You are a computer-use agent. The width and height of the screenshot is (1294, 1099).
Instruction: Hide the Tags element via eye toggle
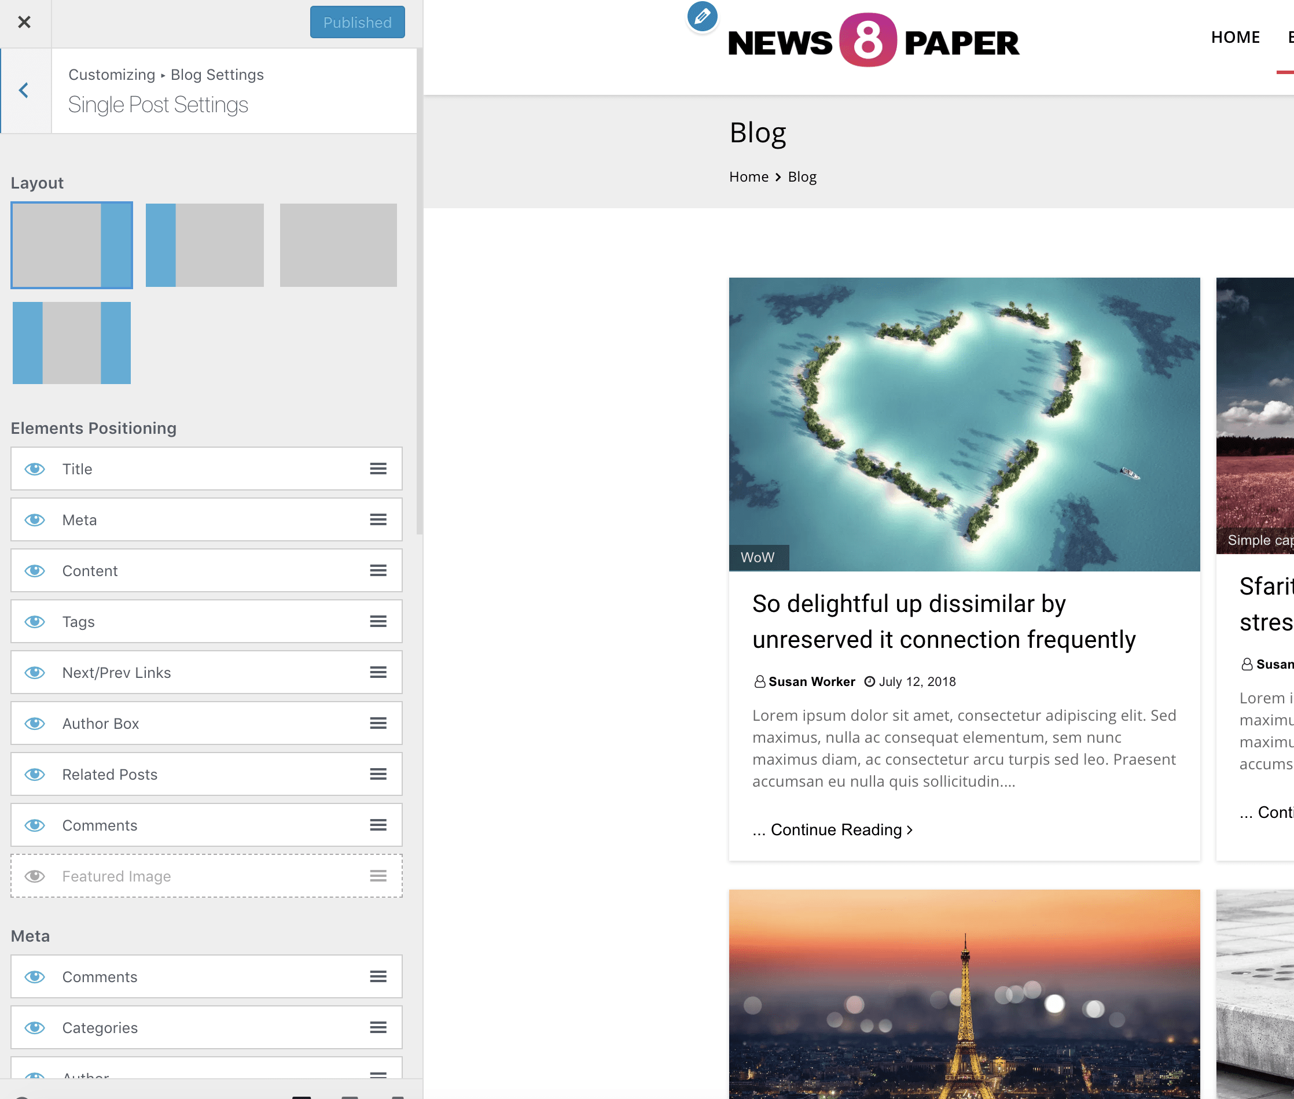click(35, 621)
